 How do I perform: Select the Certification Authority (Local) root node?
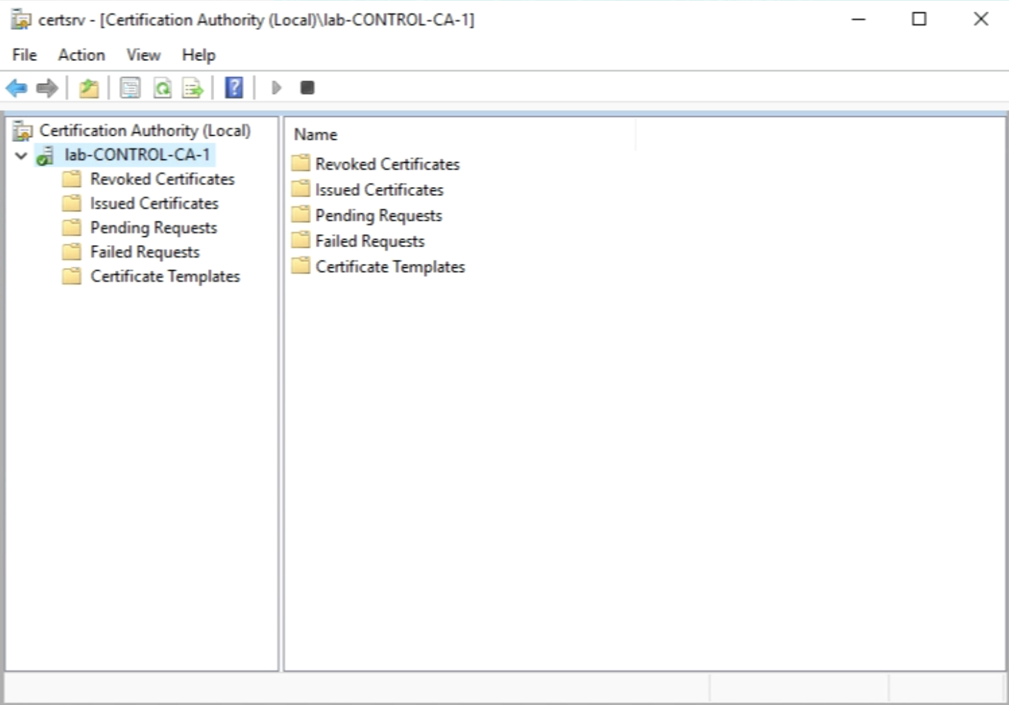[x=144, y=130]
